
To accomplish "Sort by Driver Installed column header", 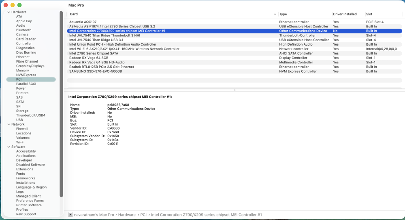I will pyautogui.click(x=345, y=14).
